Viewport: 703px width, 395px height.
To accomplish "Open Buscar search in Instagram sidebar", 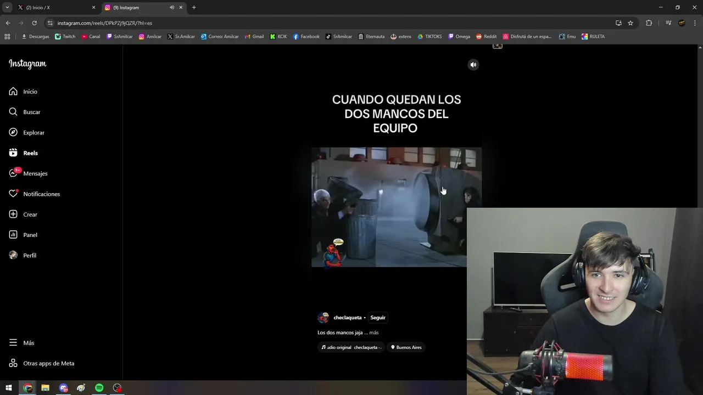I will (x=25, y=112).
